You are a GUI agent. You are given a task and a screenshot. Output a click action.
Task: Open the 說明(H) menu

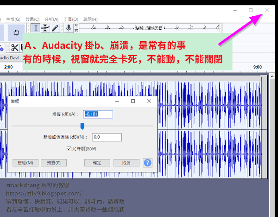click(x=90, y=19)
